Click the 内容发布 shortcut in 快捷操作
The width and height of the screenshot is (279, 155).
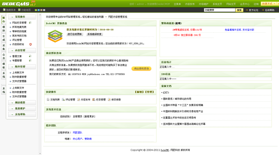(x=84, y=100)
